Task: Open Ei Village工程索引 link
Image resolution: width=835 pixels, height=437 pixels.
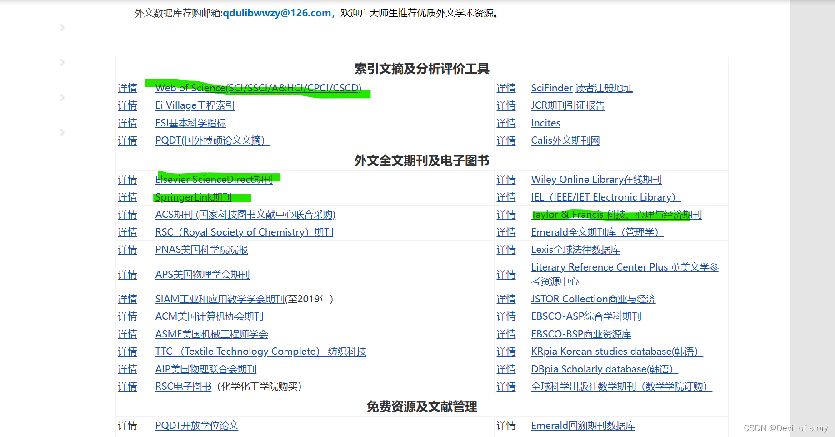Action: pos(195,105)
